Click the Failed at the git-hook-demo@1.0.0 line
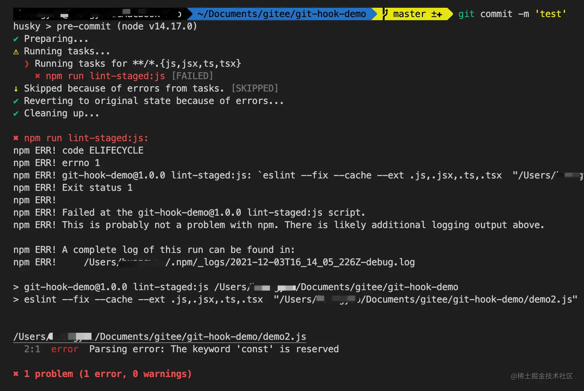This screenshot has width=584, height=391. point(189,213)
